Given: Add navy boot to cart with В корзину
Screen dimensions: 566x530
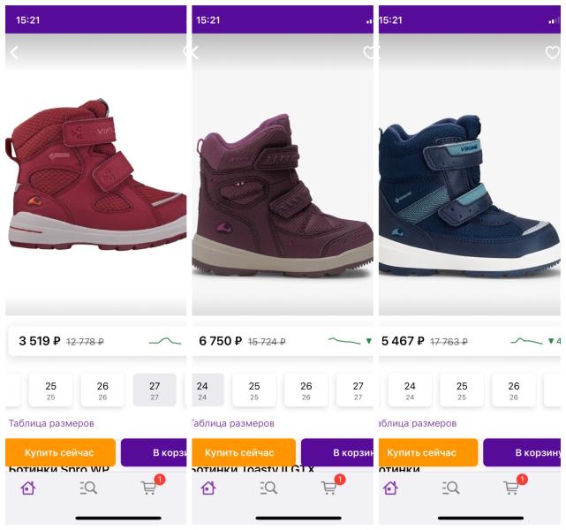Looking at the screenshot, I should point(522,452).
